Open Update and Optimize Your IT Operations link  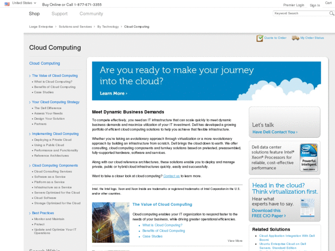point(55,231)
